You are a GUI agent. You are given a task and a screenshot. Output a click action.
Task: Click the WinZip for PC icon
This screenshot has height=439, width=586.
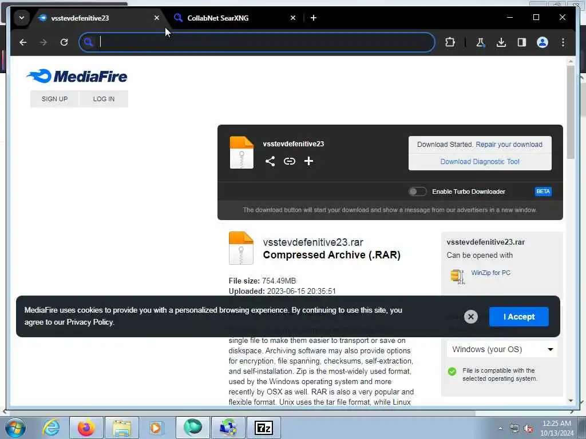tap(458, 277)
